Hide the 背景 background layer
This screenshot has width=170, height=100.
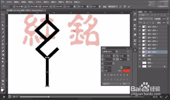coord(140,67)
